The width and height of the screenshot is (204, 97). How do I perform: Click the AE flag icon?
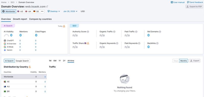coord(5,82)
